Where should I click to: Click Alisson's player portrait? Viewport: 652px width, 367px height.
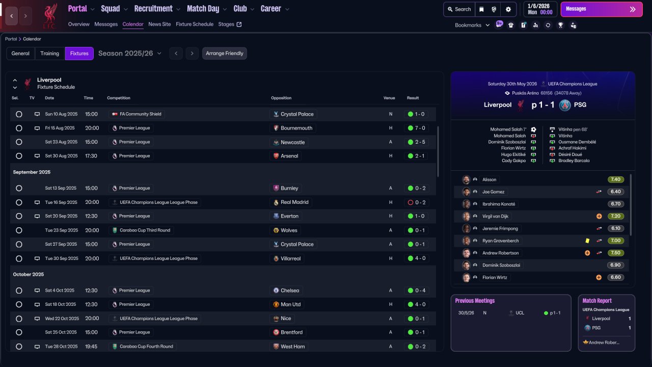coord(466,179)
